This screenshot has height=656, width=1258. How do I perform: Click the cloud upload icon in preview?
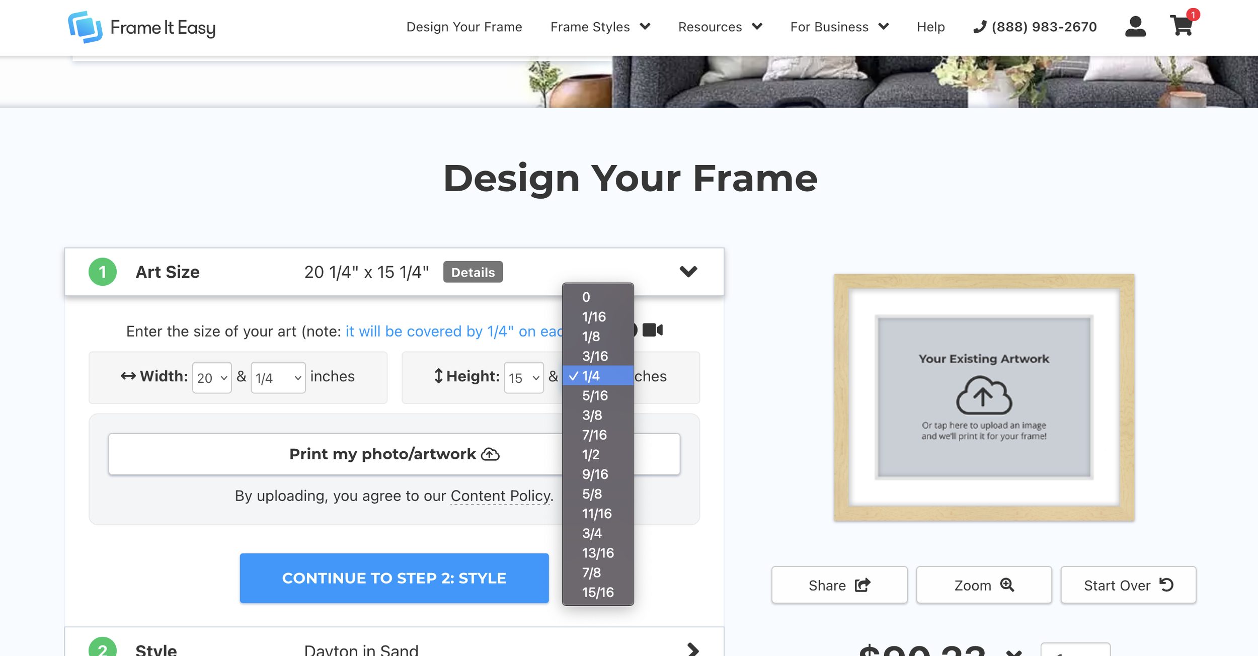click(x=984, y=395)
